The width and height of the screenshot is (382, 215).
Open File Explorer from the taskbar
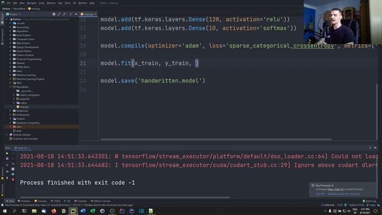tap(34, 211)
